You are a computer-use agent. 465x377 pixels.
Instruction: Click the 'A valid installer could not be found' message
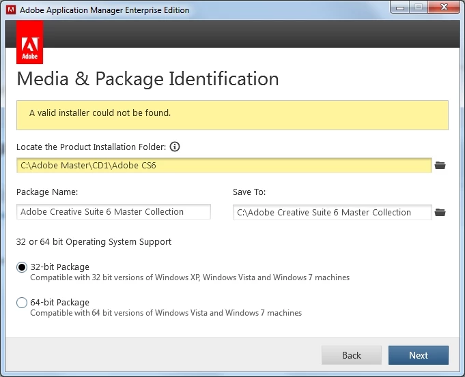[100, 113]
